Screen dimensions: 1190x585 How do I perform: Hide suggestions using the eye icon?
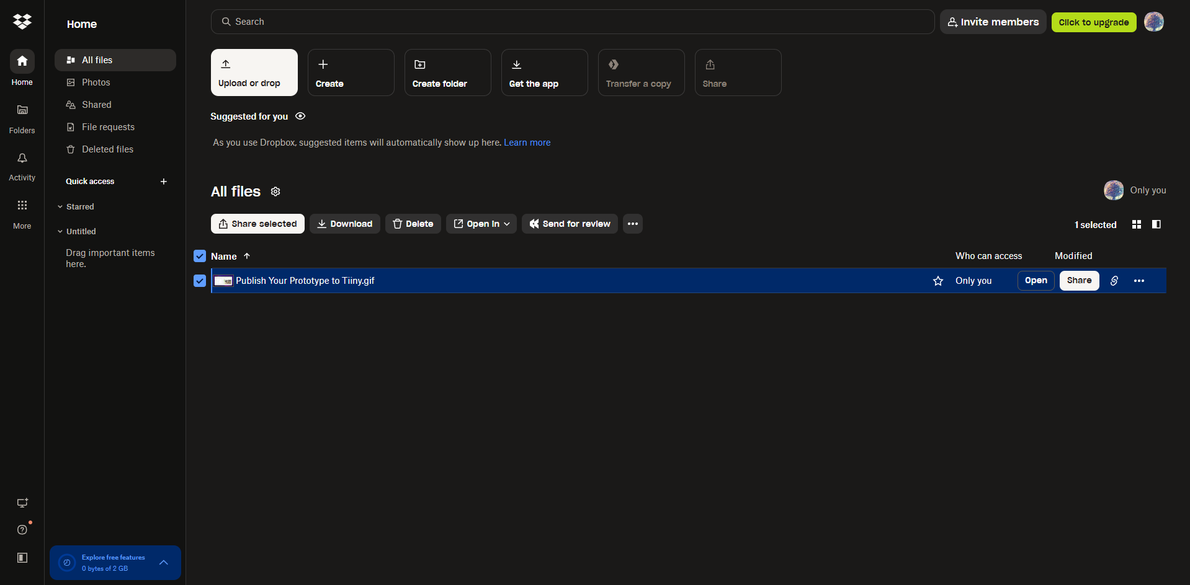(300, 117)
